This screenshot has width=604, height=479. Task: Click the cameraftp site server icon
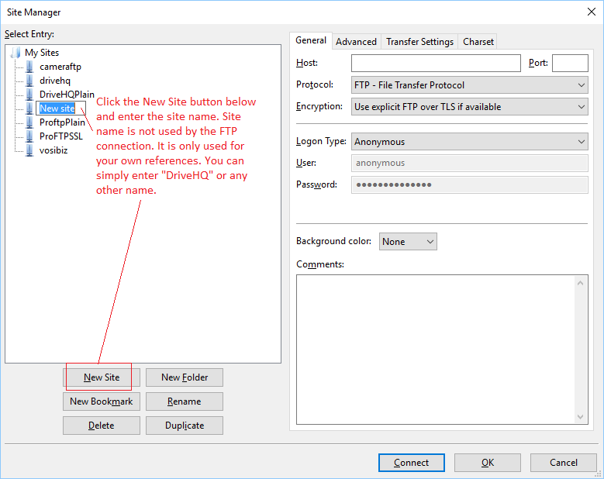30,67
